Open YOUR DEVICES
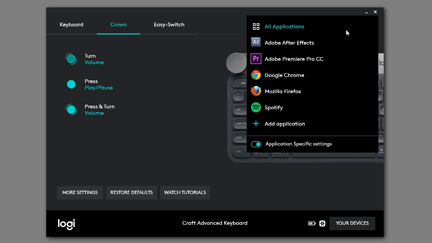The height and width of the screenshot is (243, 432). point(352,223)
